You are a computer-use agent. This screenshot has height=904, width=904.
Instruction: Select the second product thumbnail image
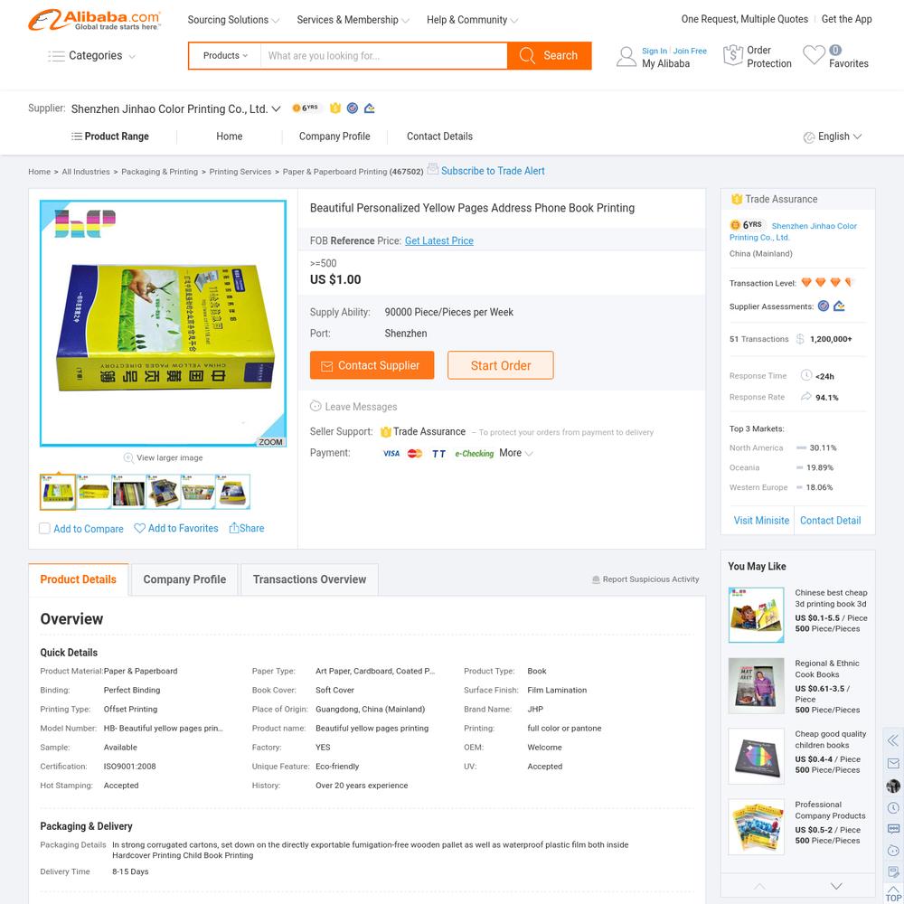click(x=93, y=492)
